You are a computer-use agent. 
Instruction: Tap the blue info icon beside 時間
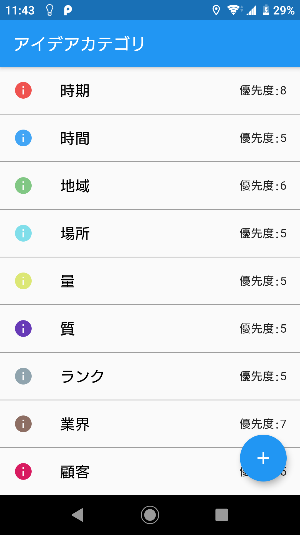click(23, 138)
